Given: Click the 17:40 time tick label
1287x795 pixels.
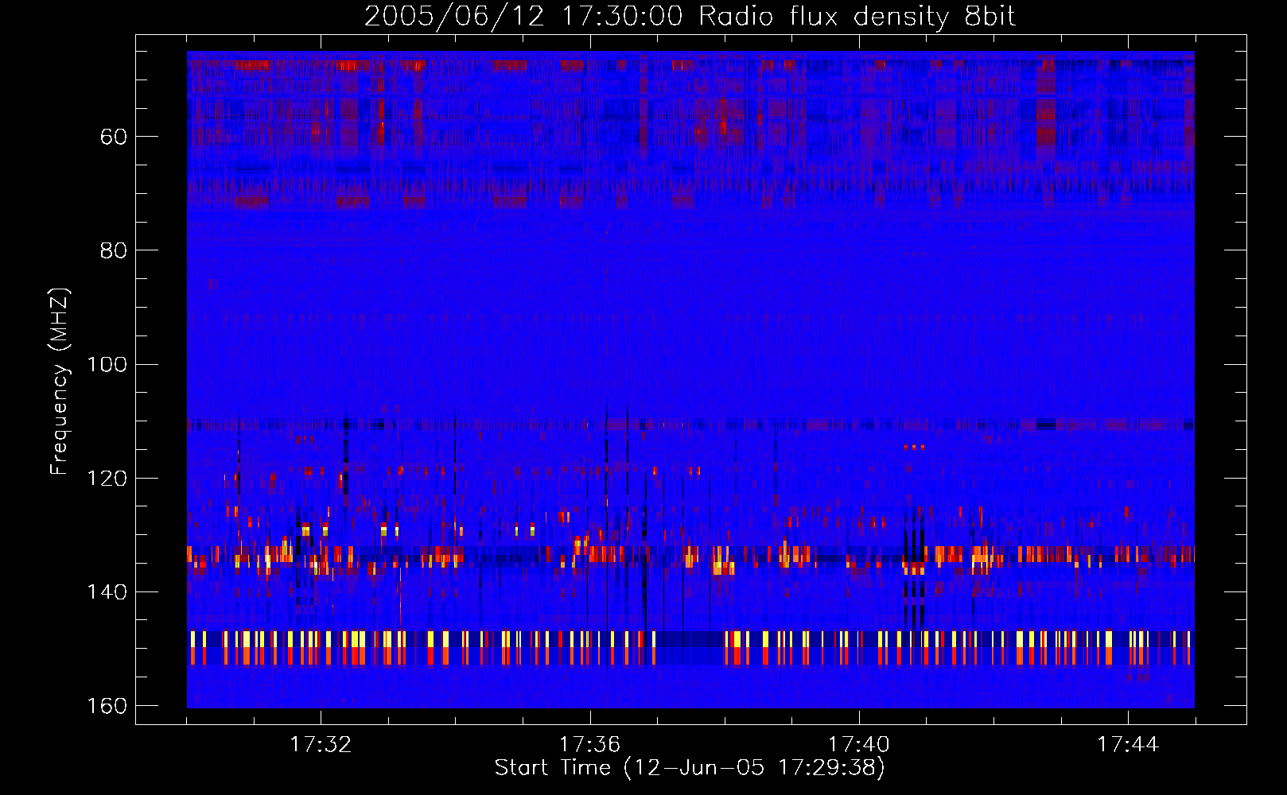Looking at the screenshot, I should pos(859,745).
